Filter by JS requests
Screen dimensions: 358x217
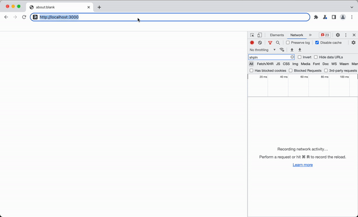coord(278,64)
